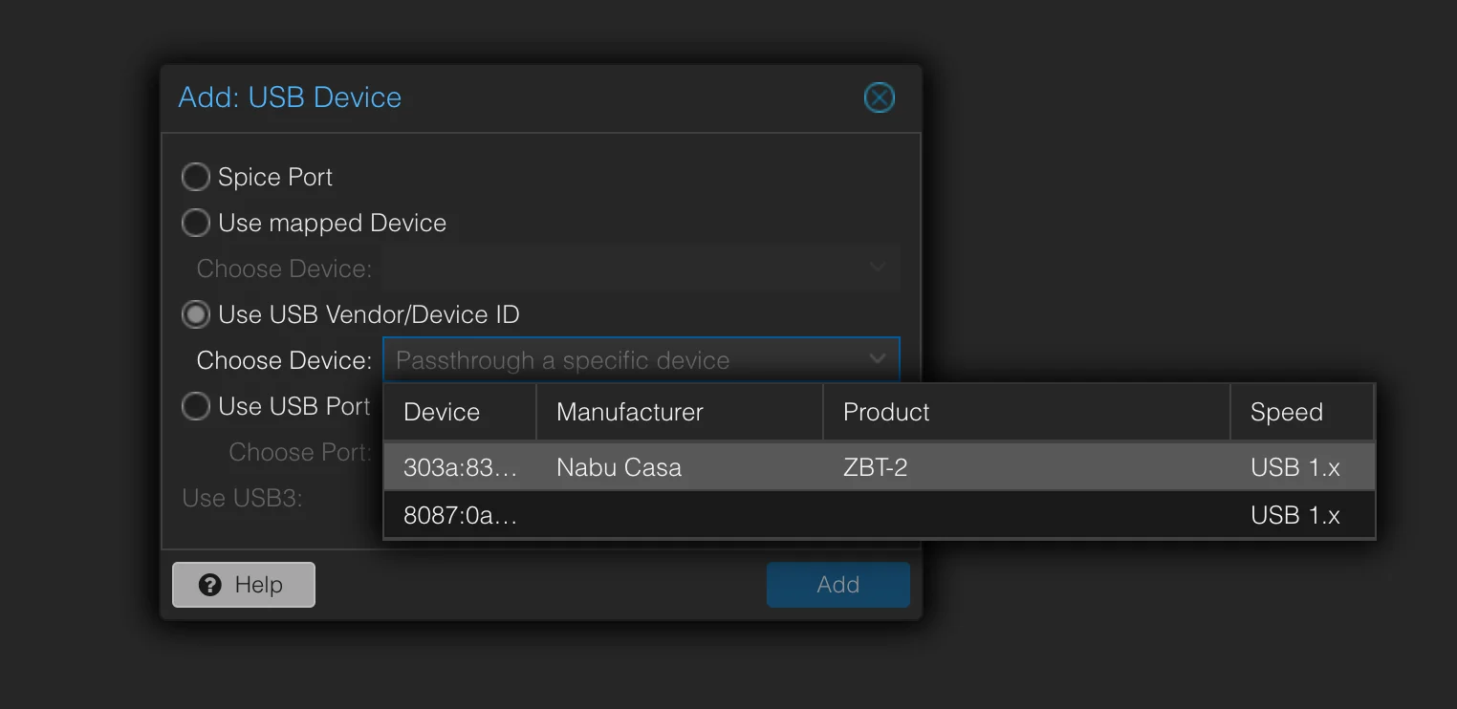Sort by the Manufacturer column header
Viewport: 1457px width, 709px height.
coord(680,412)
